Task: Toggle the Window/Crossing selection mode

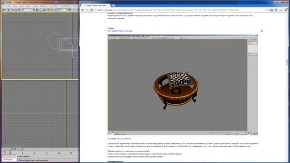Action: click(x=44, y=10)
